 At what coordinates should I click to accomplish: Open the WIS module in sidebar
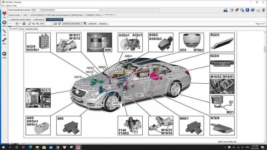pyautogui.click(x=4, y=15)
